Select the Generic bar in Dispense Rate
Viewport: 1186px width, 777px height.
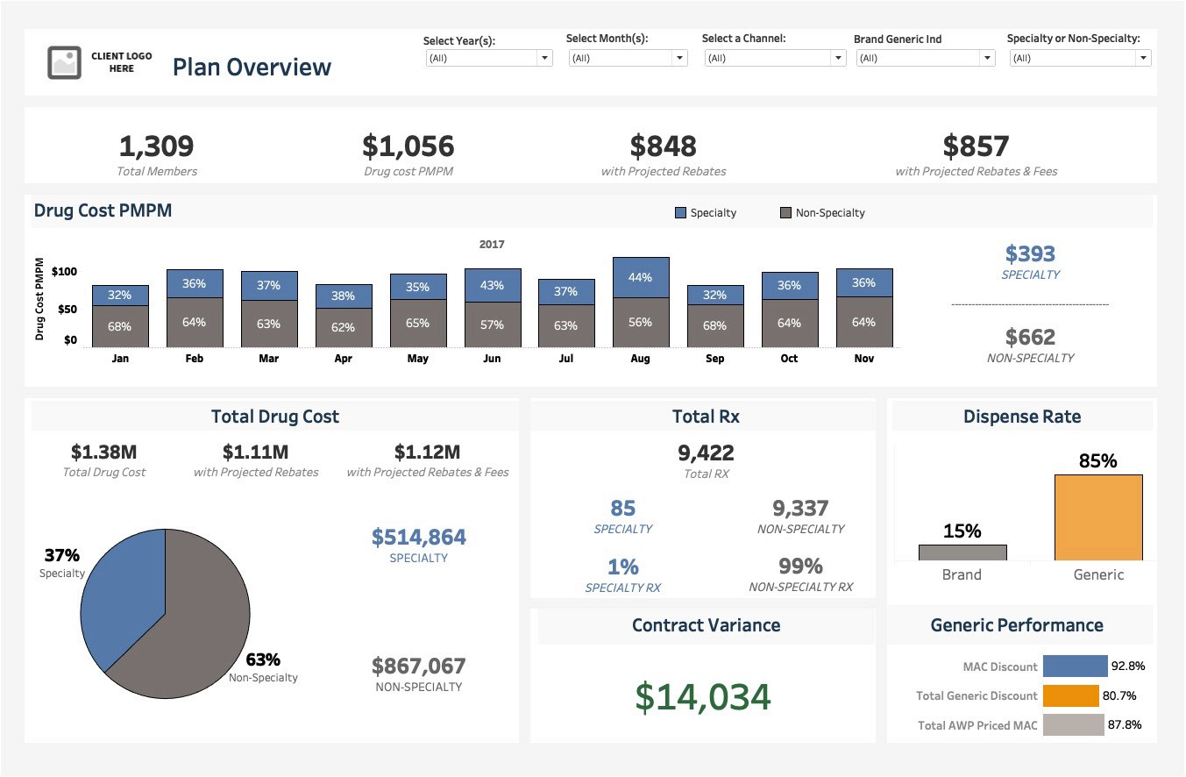1098,517
